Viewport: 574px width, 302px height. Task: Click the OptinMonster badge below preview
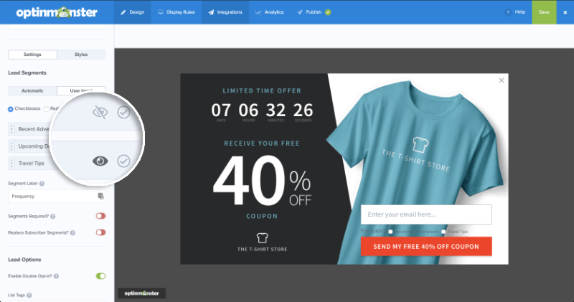141,293
